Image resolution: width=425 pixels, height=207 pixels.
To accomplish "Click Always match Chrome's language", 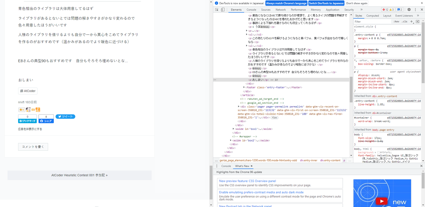I will (286, 3).
